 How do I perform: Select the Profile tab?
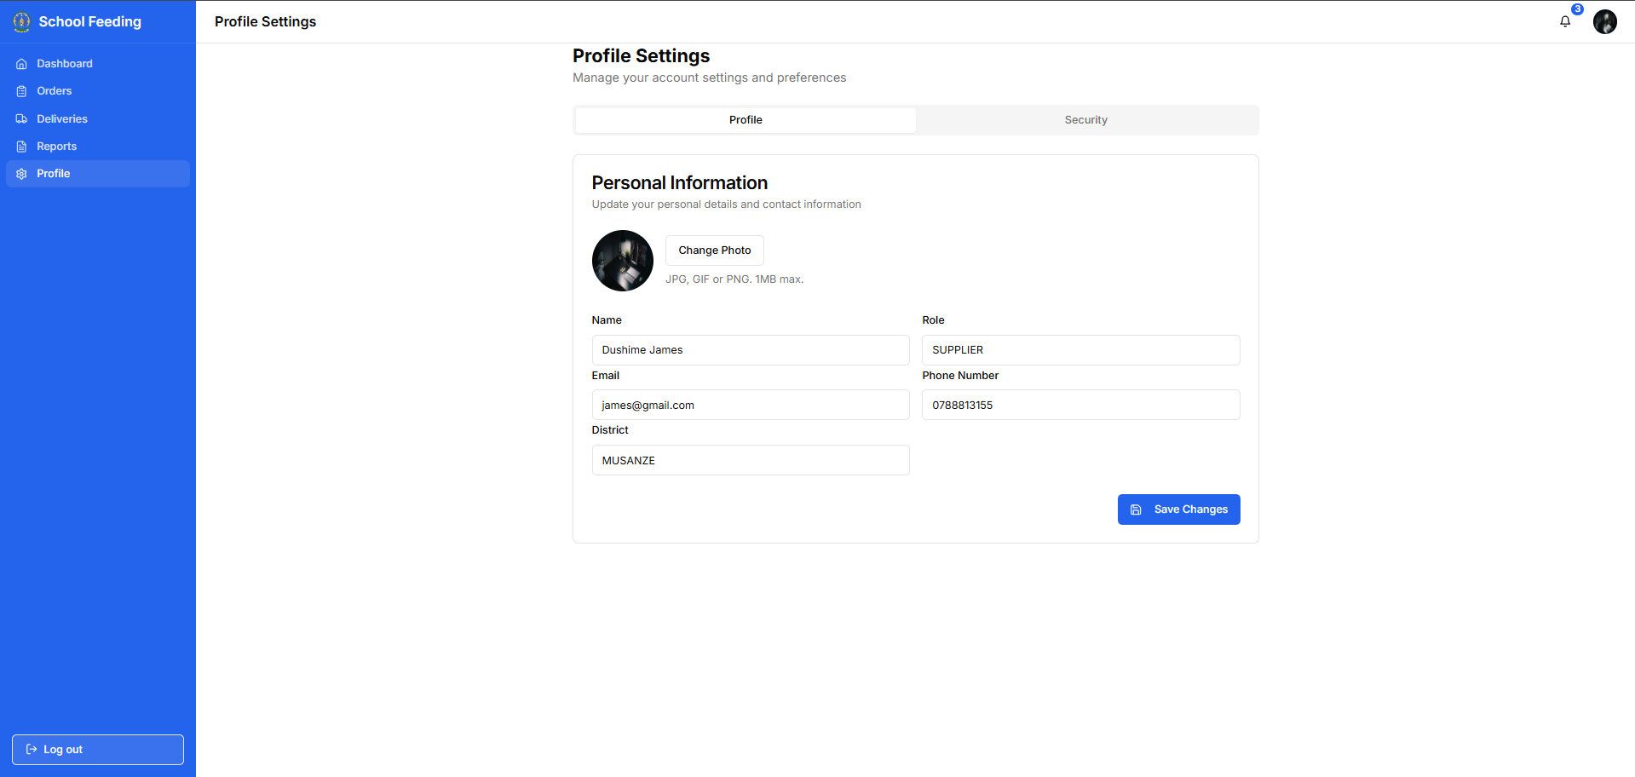click(x=746, y=120)
